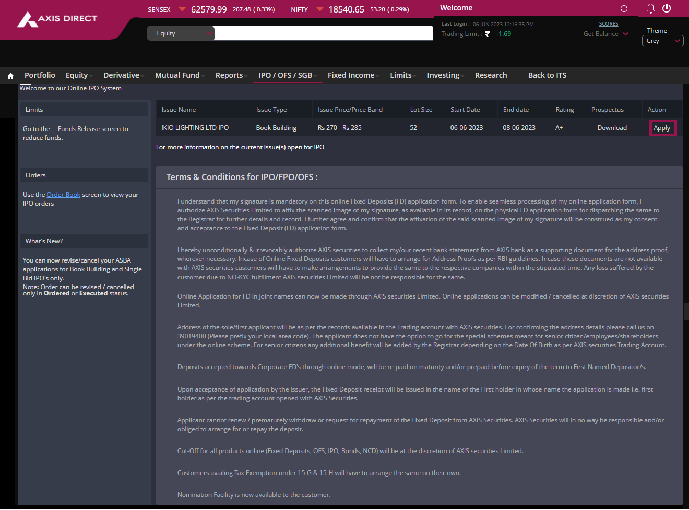This screenshot has width=689, height=510.
Task: Open the Funds Release link
Action: pyautogui.click(x=78, y=129)
